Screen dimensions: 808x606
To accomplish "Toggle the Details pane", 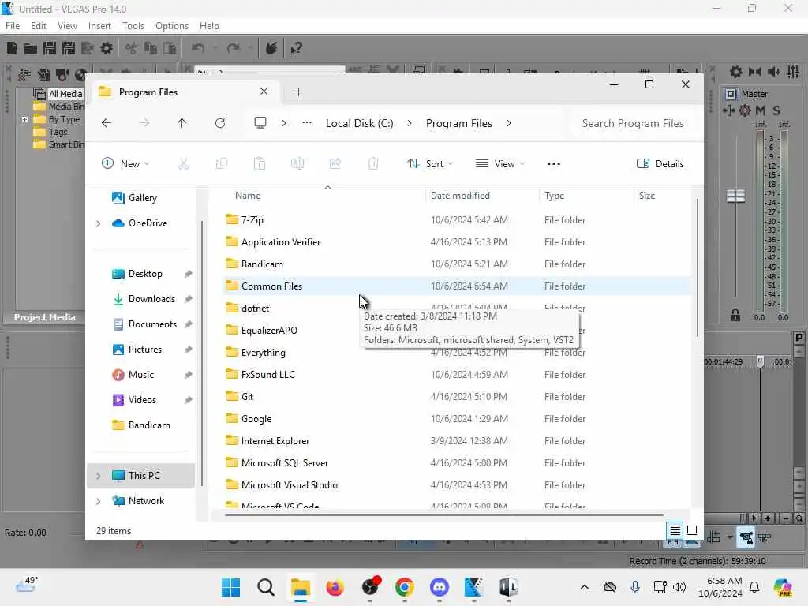I will click(660, 164).
